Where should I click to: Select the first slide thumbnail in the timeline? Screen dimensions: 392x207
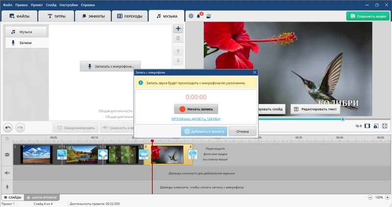pos(35,154)
